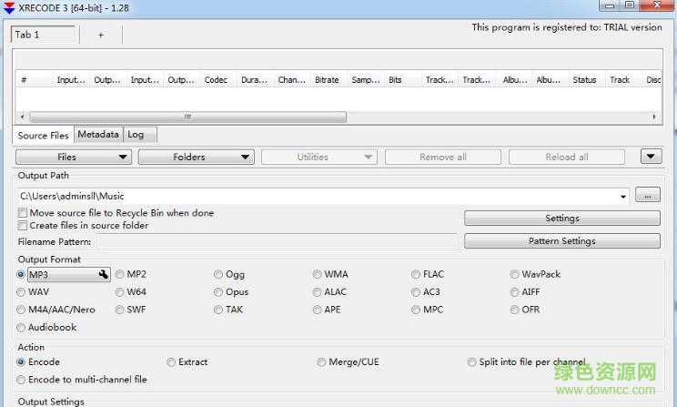Select WavPack output format
Screen dimensions: 677x407
point(515,274)
